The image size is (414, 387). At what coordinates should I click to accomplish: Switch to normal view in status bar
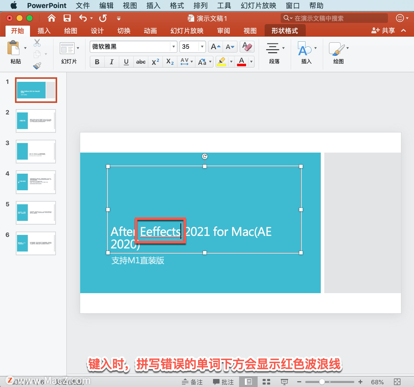click(248, 382)
